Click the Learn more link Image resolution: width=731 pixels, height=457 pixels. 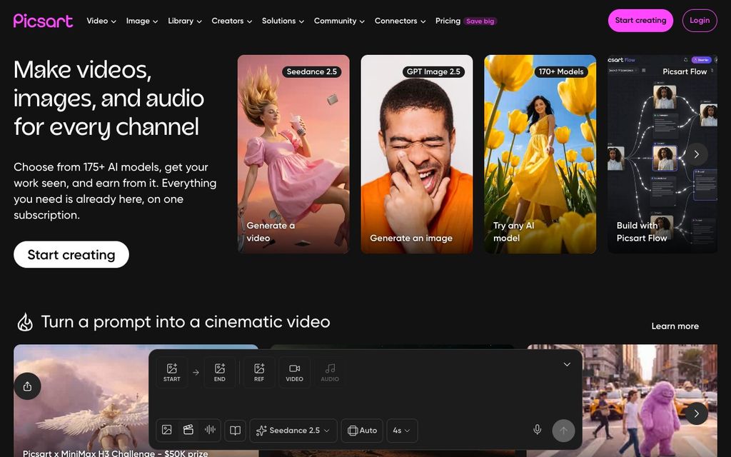pyautogui.click(x=675, y=326)
